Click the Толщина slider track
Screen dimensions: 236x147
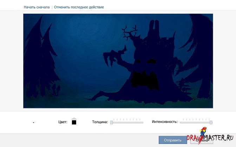pos(127,122)
